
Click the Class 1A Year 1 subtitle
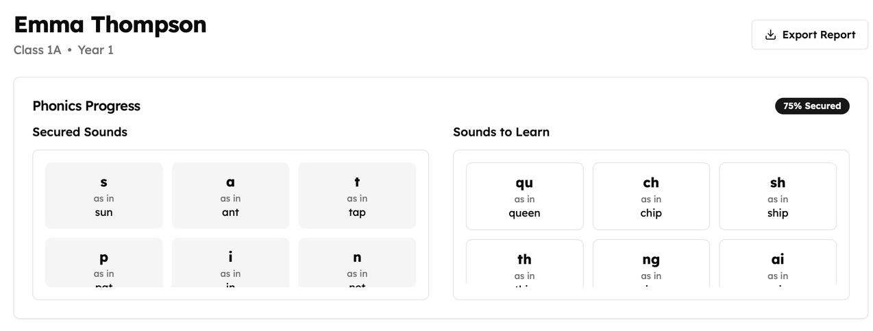point(64,50)
